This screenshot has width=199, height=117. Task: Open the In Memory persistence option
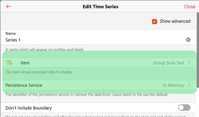pos(173,85)
